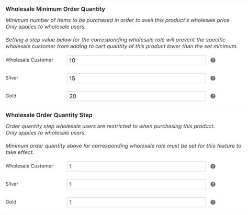Click Silver label in quantity step section
Image resolution: width=248 pixels, height=215 pixels.
coord(12,184)
